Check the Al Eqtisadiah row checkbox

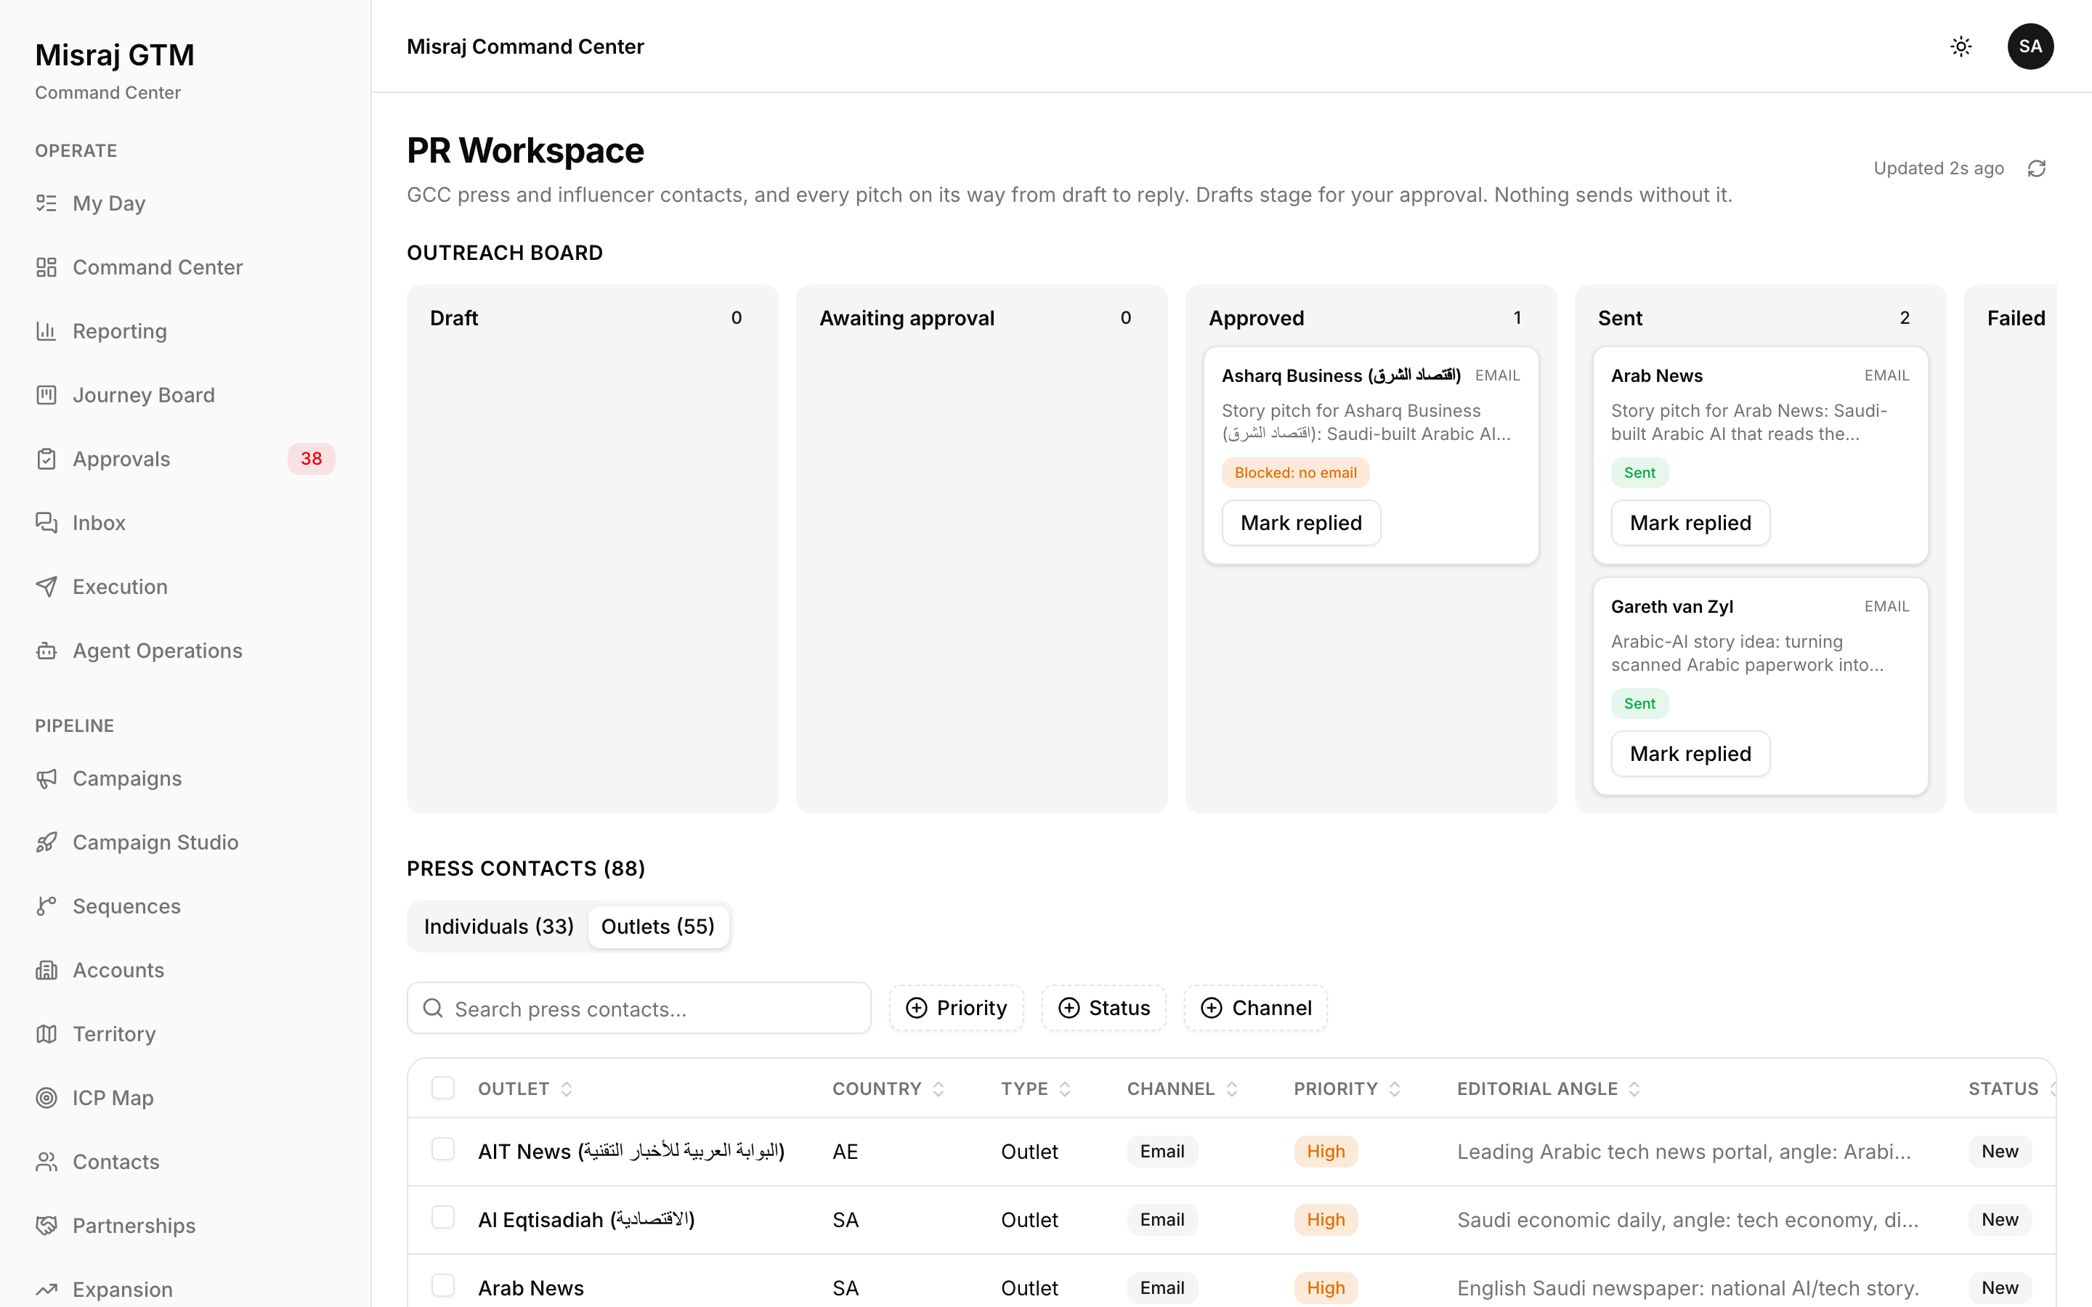(442, 1218)
